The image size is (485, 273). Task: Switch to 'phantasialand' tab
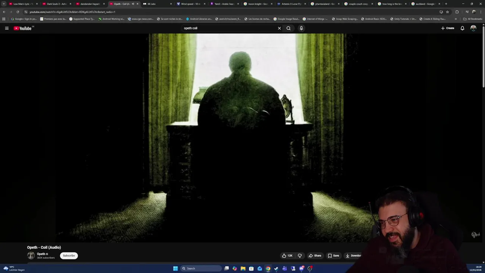325,4
